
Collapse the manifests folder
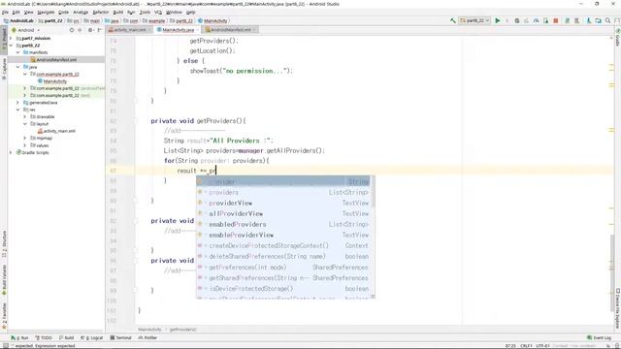17,52
